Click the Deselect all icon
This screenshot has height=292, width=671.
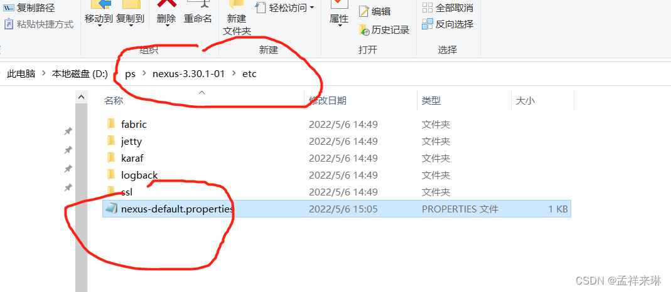point(427,8)
